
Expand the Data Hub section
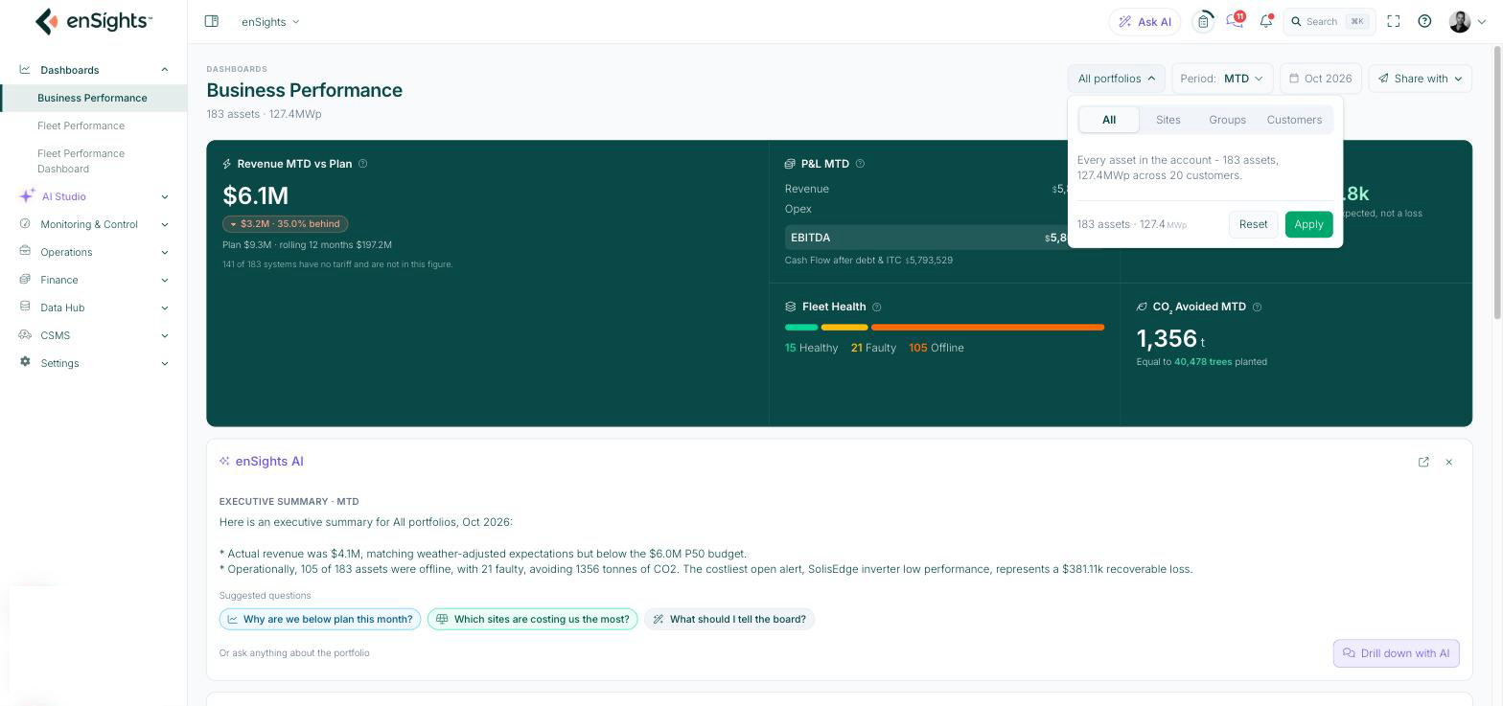tap(164, 307)
